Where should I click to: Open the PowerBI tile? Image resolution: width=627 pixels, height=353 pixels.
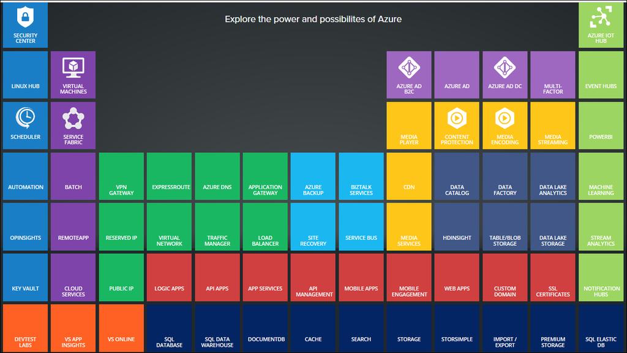coord(601,125)
